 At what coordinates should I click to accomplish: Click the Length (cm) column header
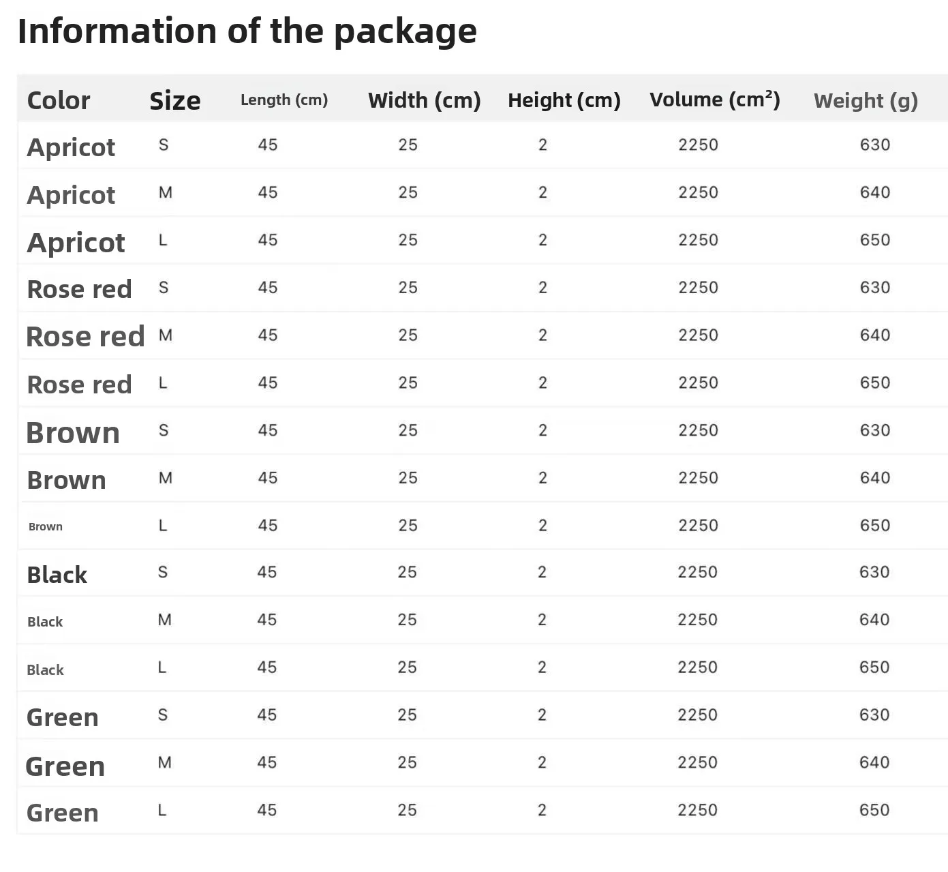(284, 100)
